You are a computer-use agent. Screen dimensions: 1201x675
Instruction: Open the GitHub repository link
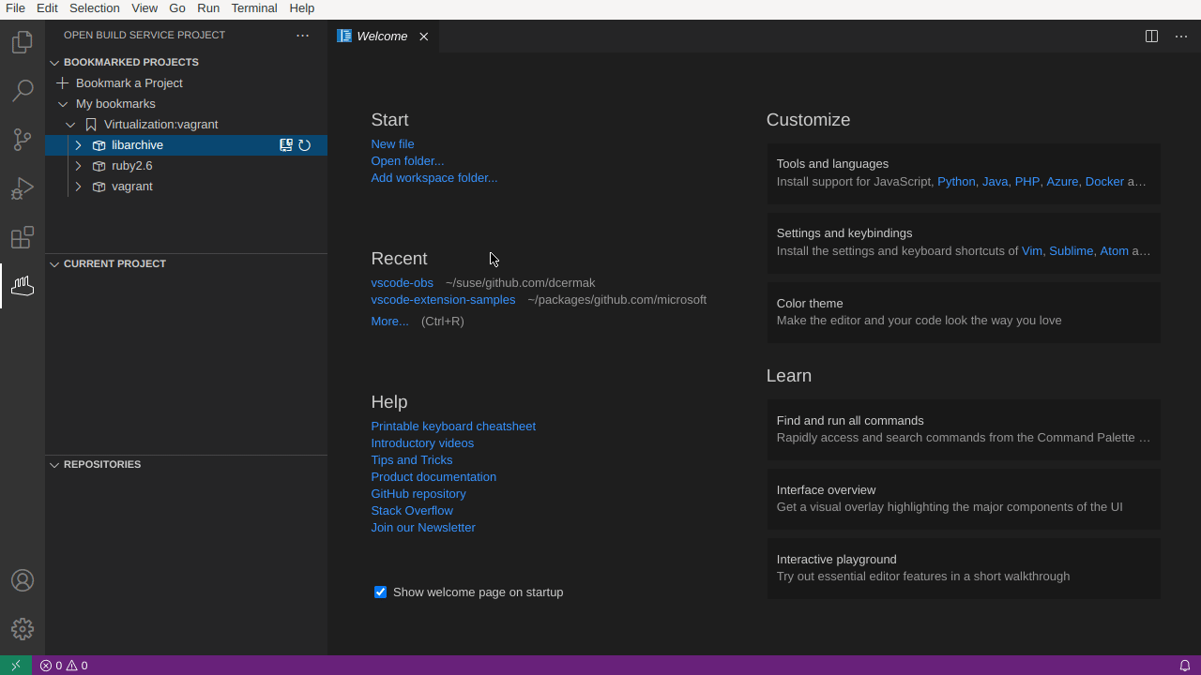(x=418, y=494)
